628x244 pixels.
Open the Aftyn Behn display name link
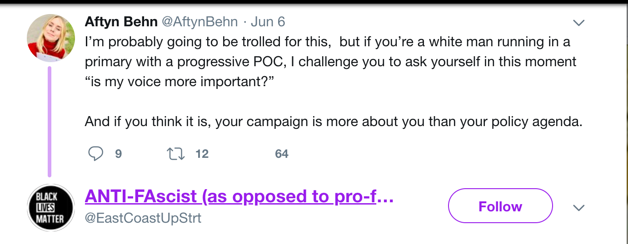[120, 22]
